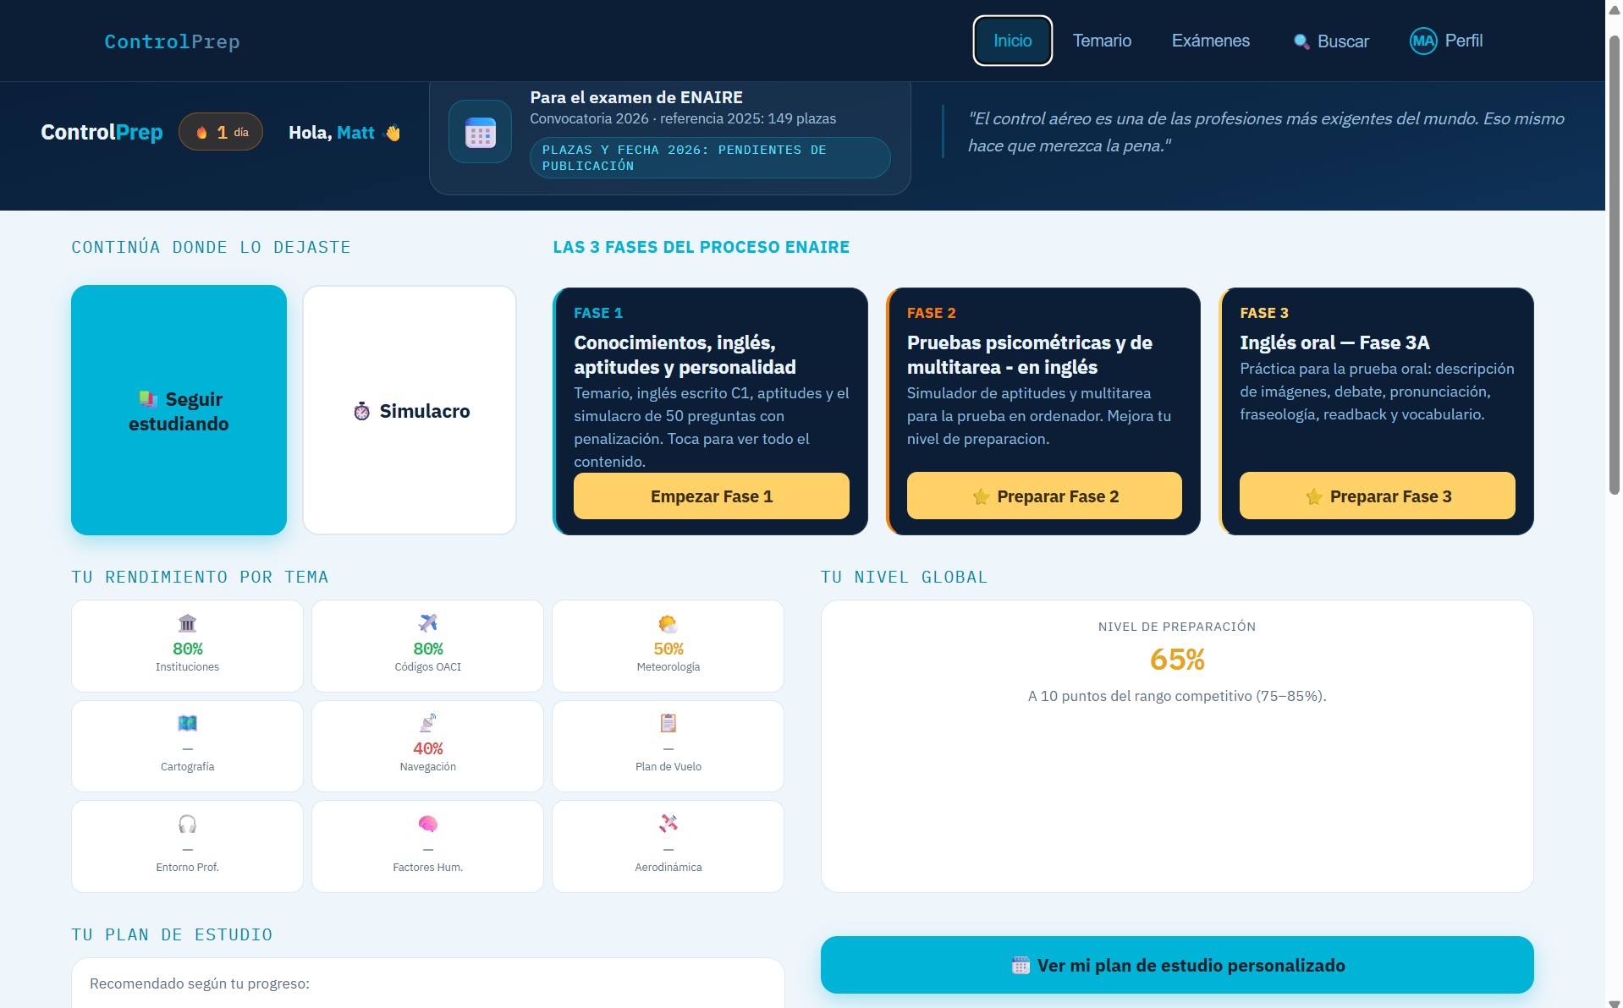Click the 65% preparation level value
1623x1008 pixels.
tap(1176, 660)
